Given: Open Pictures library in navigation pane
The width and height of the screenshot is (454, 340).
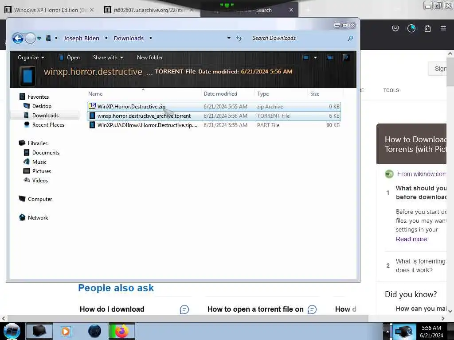Looking at the screenshot, I should click(41, 171).
